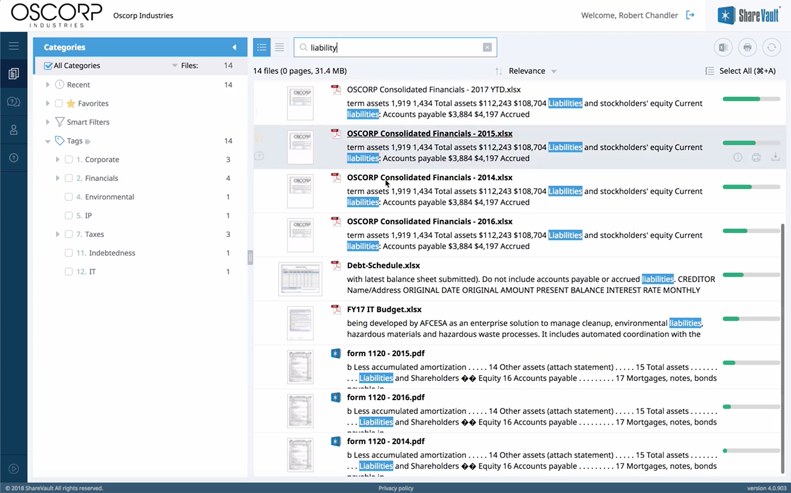791x493 pixels.
Task: Click the logout icon next to Robert Chandler
Action: click(x=690, y=15)
